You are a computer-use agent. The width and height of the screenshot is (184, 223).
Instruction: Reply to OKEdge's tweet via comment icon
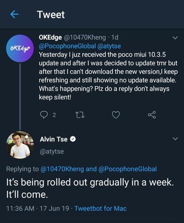[44, 114]
